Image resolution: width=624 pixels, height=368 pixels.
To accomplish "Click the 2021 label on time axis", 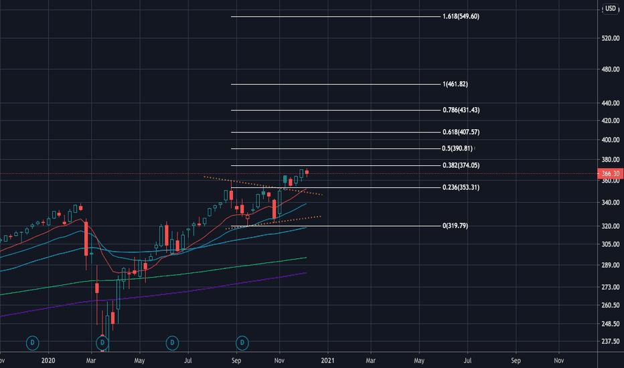I will click(x=327, y=361).
